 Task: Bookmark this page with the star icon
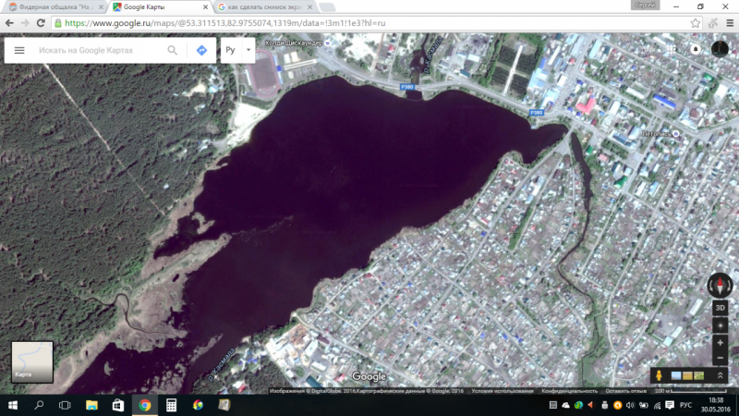coord(696,22)
